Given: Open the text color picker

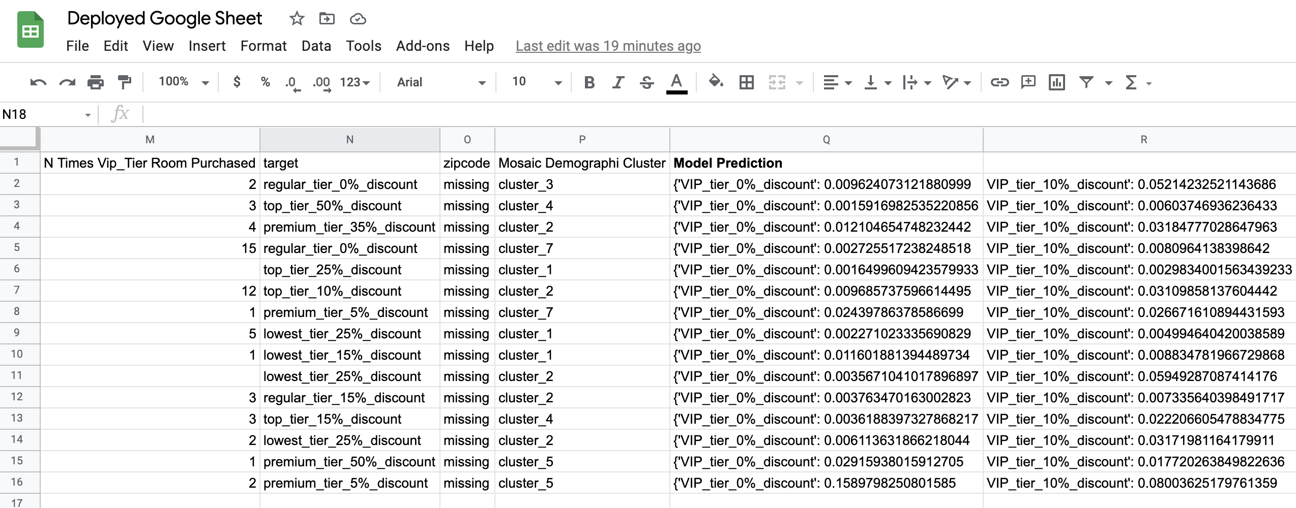Looking at the screenshot, I should (676, 82).
